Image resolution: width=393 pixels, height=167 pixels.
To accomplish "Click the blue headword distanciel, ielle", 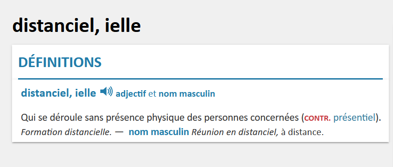I will click(x=58, y=93).
